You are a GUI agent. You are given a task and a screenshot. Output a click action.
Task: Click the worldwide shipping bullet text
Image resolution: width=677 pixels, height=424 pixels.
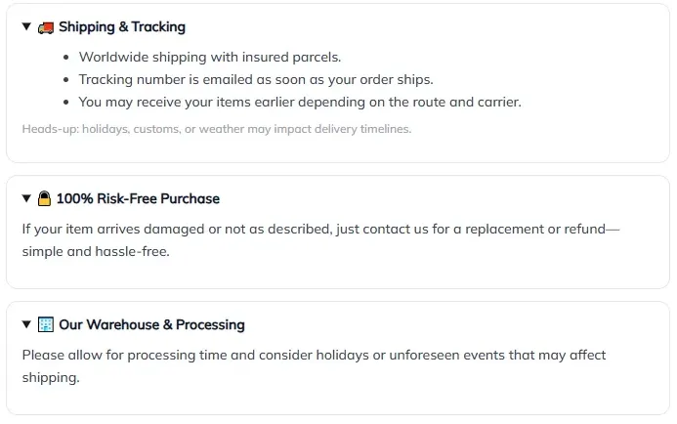pos(209,57)
